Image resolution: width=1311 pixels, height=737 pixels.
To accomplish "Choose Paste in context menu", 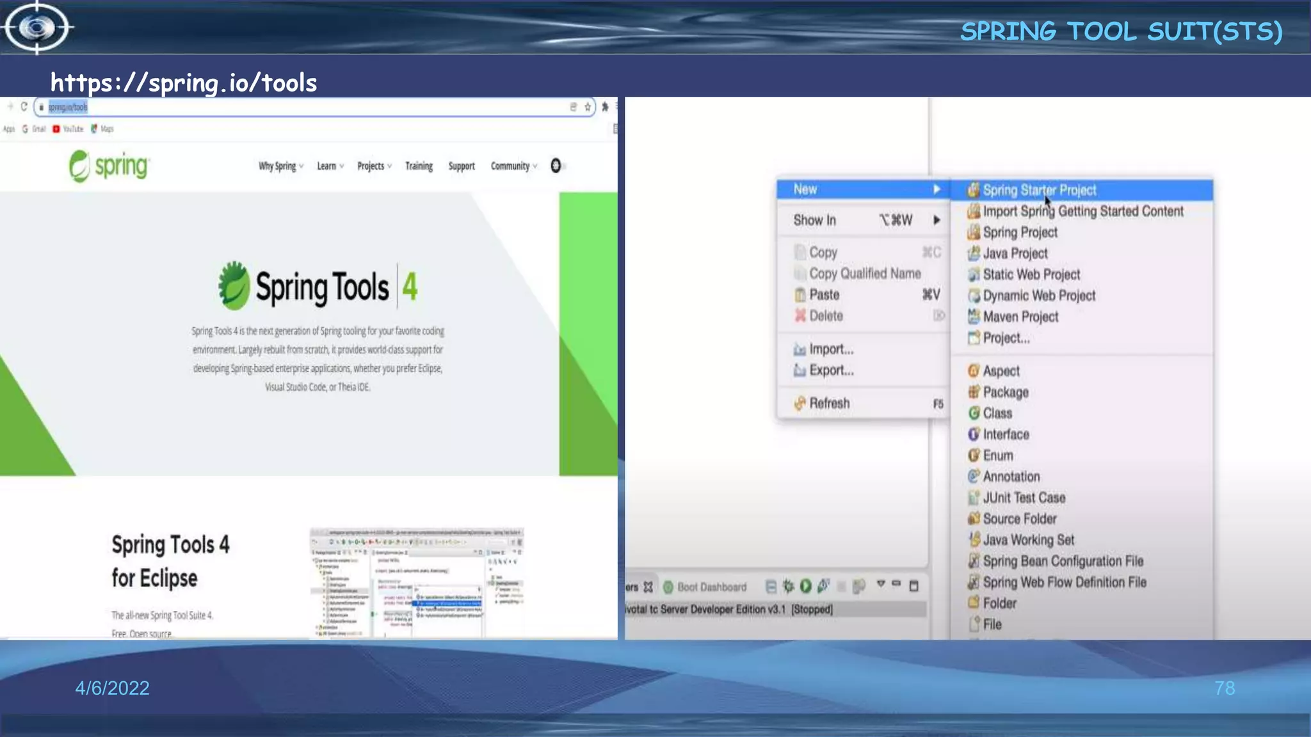I will click(863, 294).
